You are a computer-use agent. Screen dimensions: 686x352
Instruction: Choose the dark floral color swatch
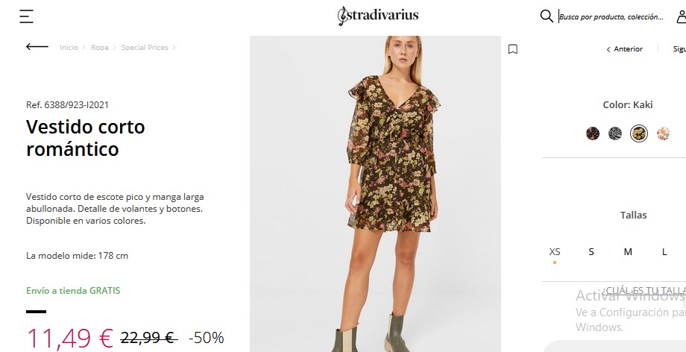592,133
